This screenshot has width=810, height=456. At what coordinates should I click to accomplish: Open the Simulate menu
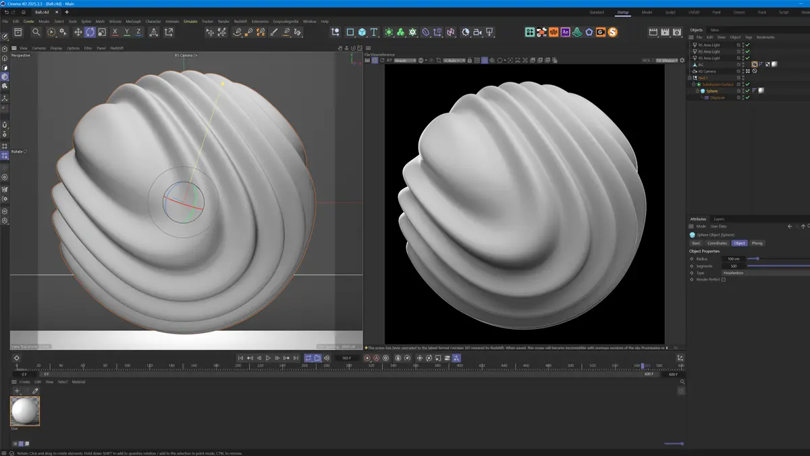190,22
